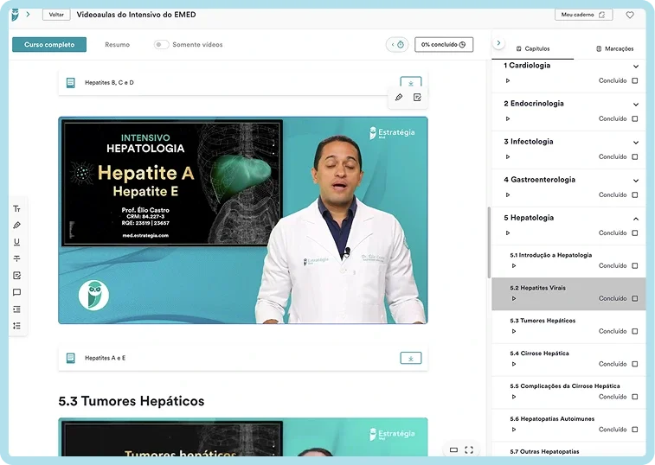Open lesson 5.5 Complicações da Cirrose Hepática
Image resolution: width=655 pixels, height=465 pixels.
click(x=565, y=386)
